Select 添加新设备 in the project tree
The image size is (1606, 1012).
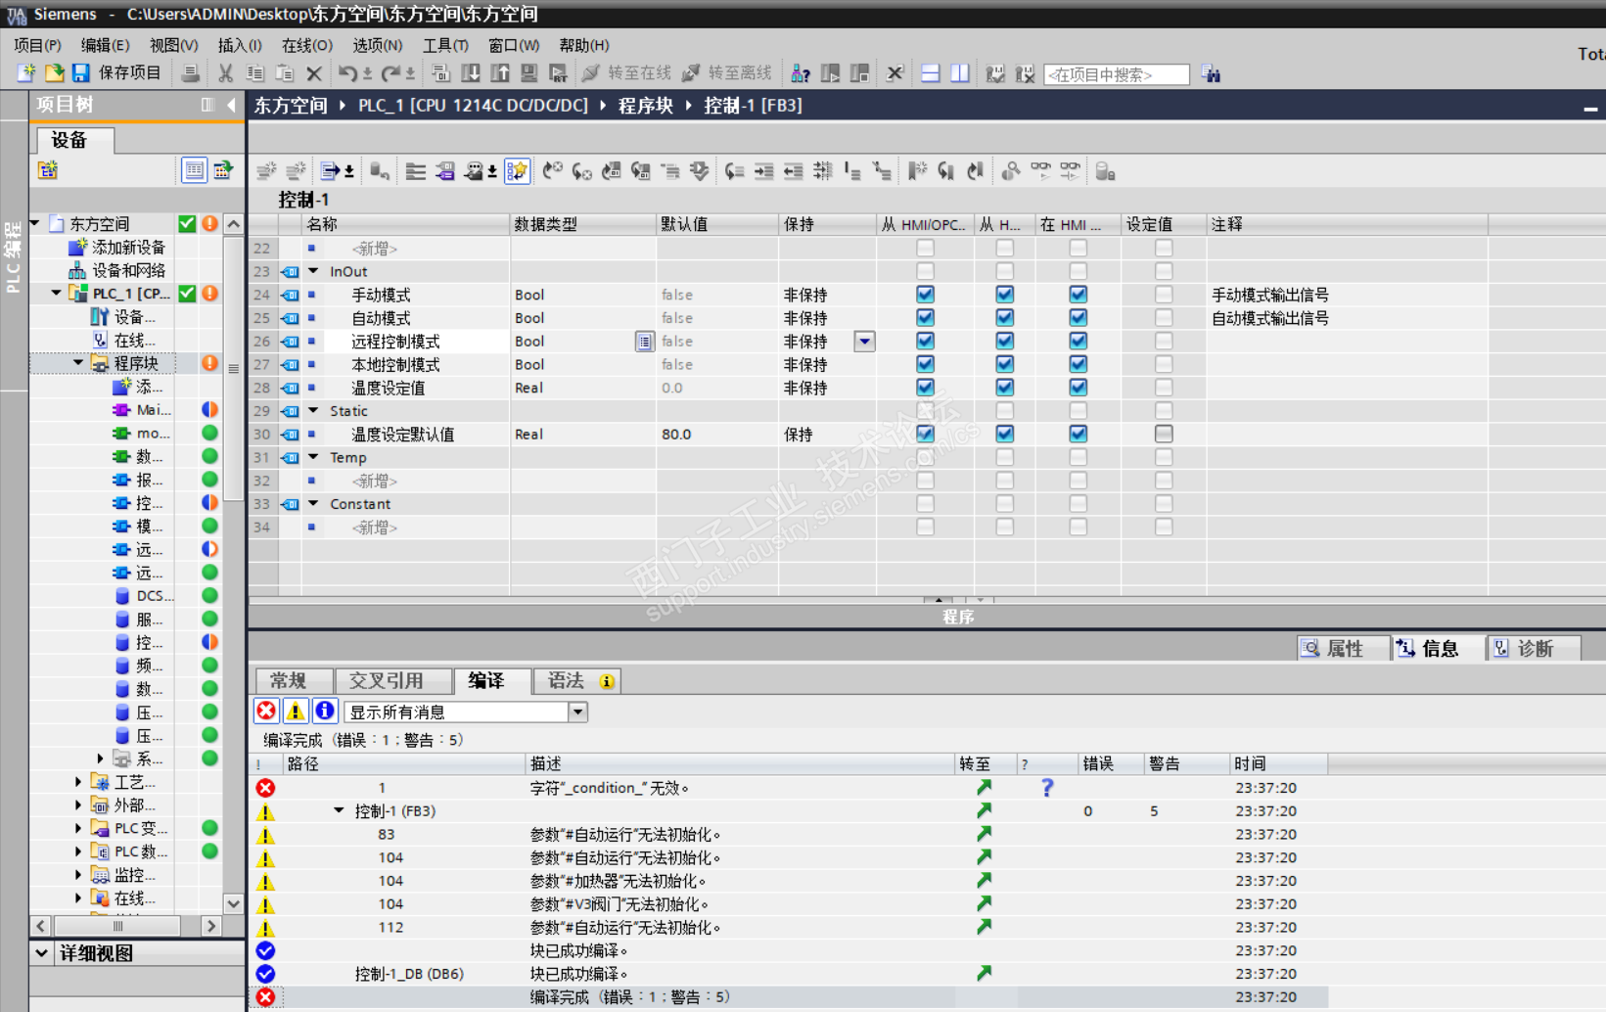click(x=117, y=247)
